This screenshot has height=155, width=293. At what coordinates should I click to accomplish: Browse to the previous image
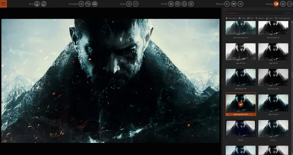pos(227,4)
